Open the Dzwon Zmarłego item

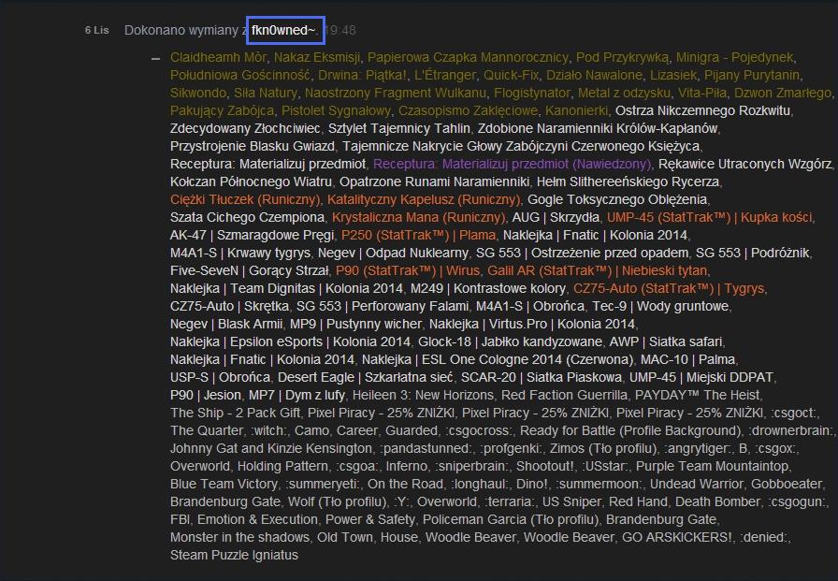pyautogui.click(x=783, y=93)
